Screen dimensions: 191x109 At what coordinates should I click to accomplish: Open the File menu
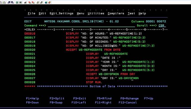pos(31,13)
